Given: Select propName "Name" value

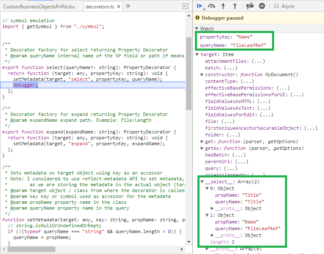Looking at the screenshot, I should 250,222.
